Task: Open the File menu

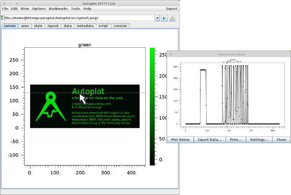Action: point(5,8)
